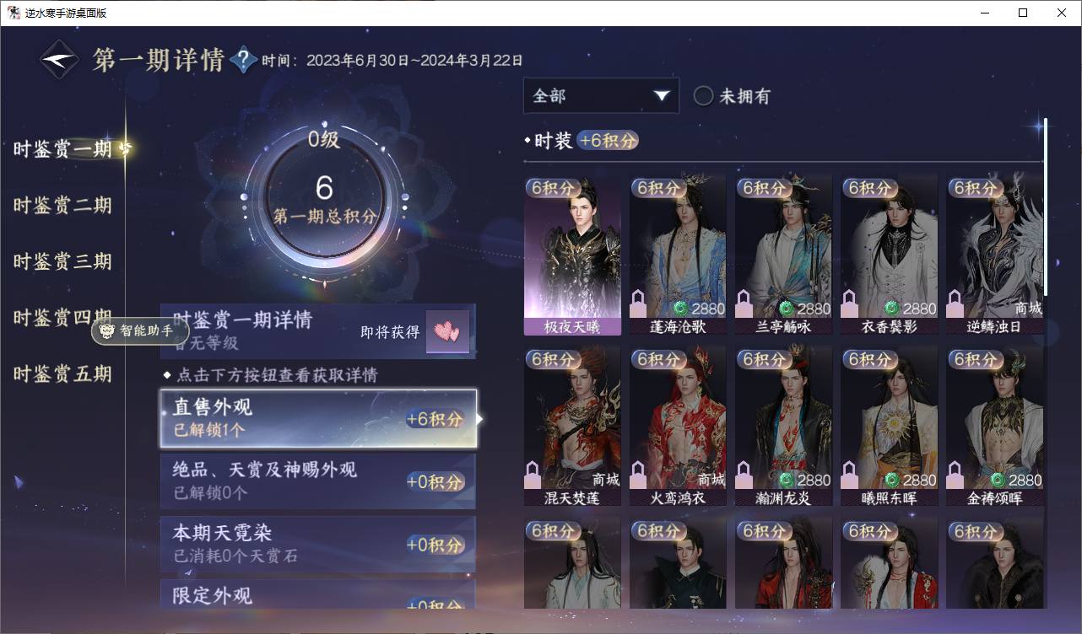Screen dimensions: 1082x634
Task: Click the 时鉴赏一期详情 panel
Action: [x=318, y=332]
